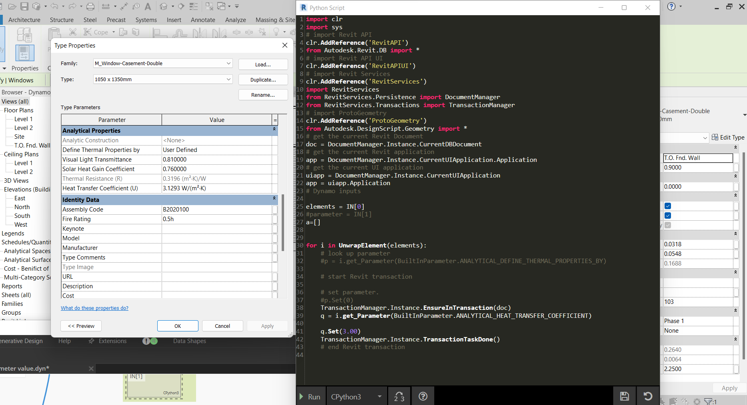Toggle the first blue checkbox in the Properties palette

tap(668, 206)
